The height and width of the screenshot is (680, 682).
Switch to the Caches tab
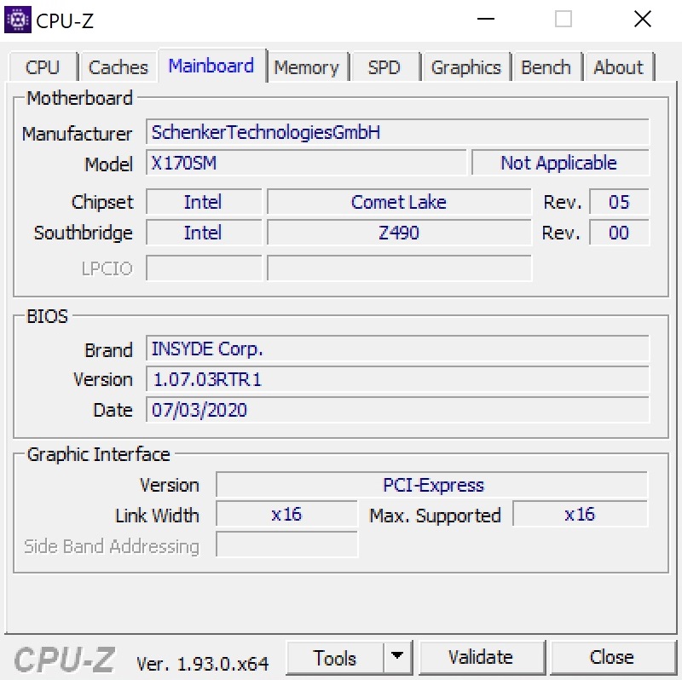(x=118, y=67)
